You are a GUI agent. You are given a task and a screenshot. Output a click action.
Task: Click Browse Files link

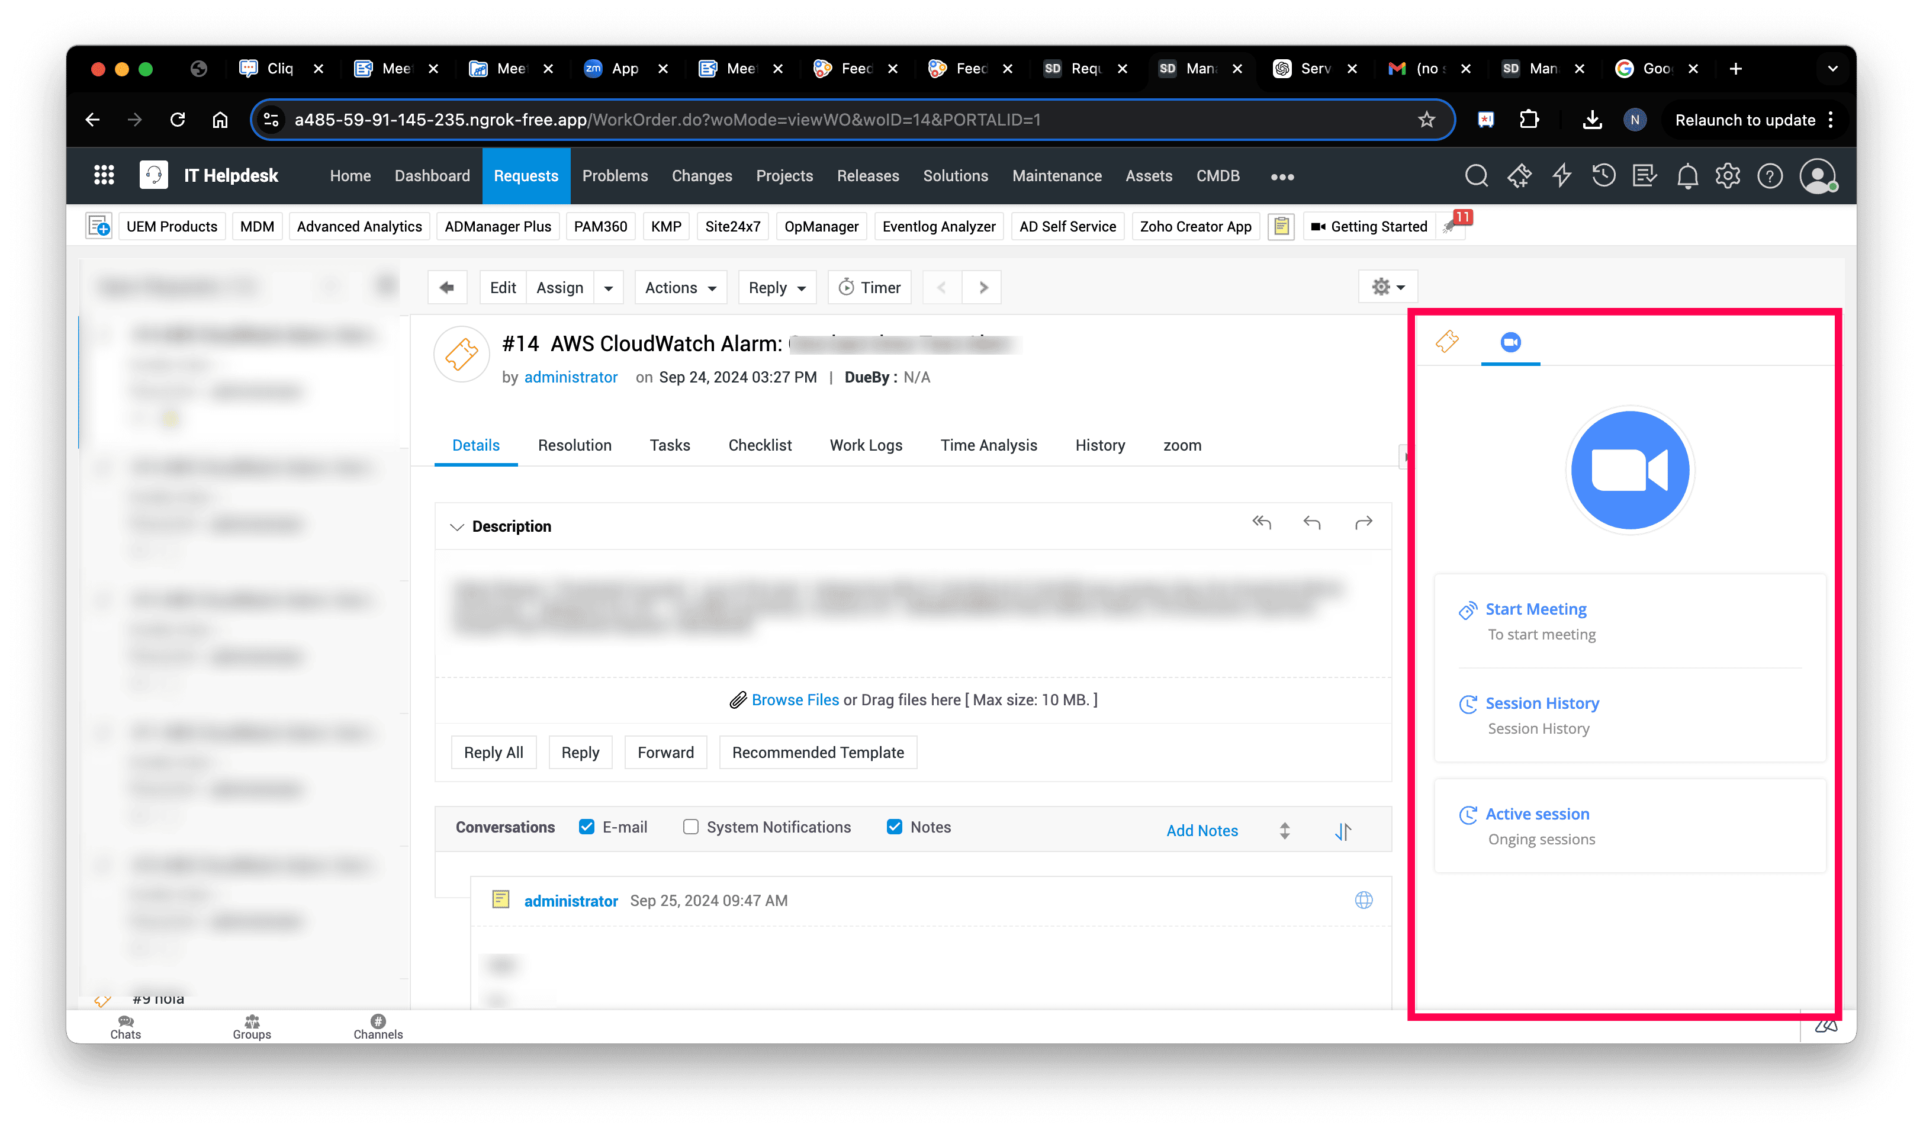(795, 699)
